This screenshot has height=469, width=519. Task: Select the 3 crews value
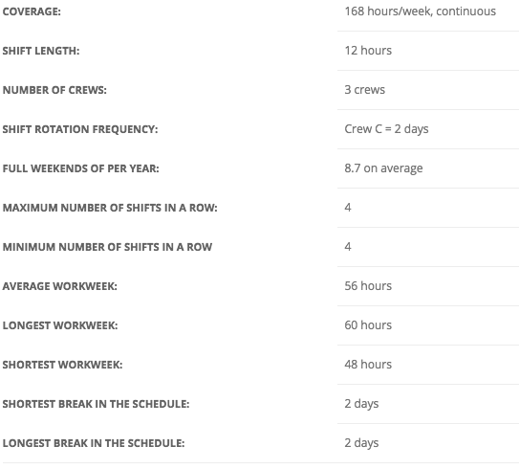[x=365, y=90]
